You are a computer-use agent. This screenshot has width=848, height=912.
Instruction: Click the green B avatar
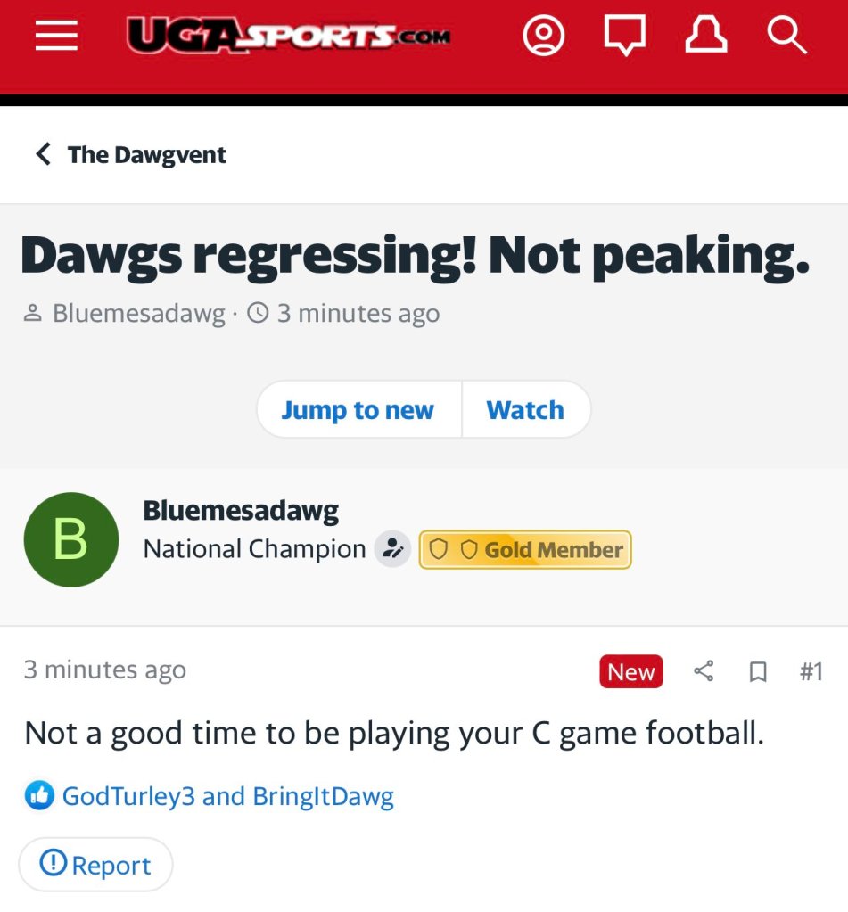pyautogui.click(x=71, y=539)
